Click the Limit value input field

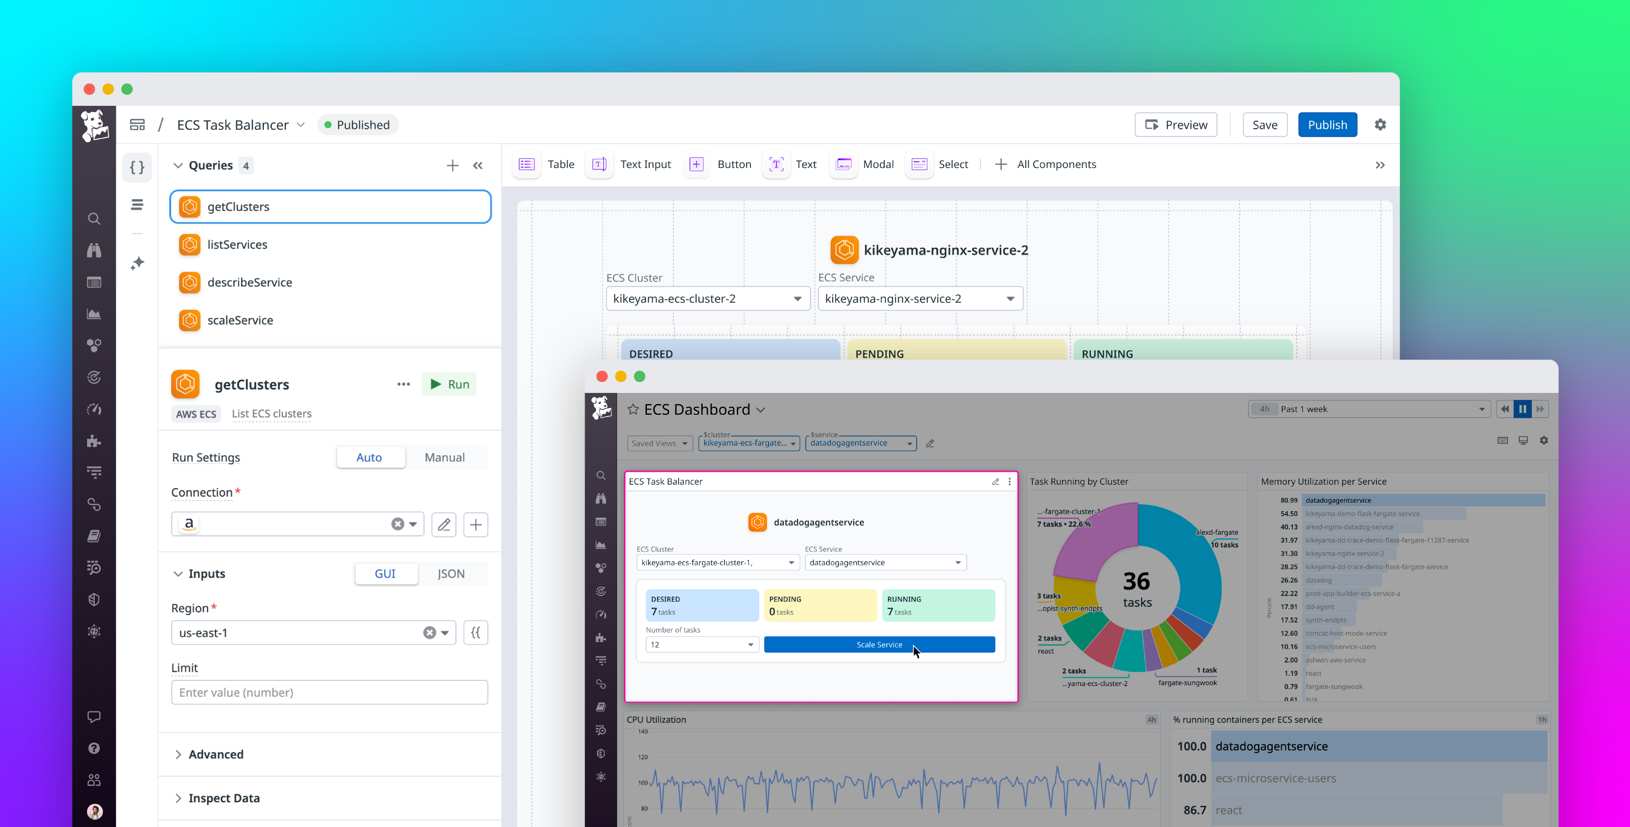click(x=329, y=692)
